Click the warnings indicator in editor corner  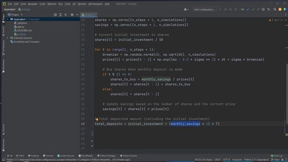[x=274, y=20]
